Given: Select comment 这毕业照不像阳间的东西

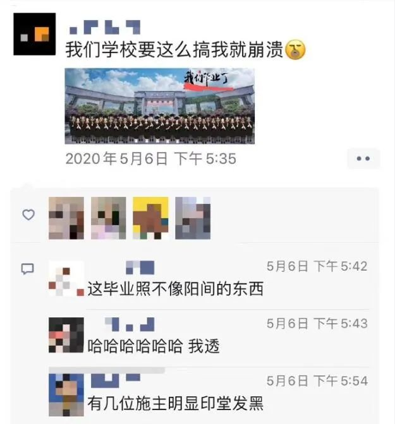Looking at the screenshot, I should [175, 289].
